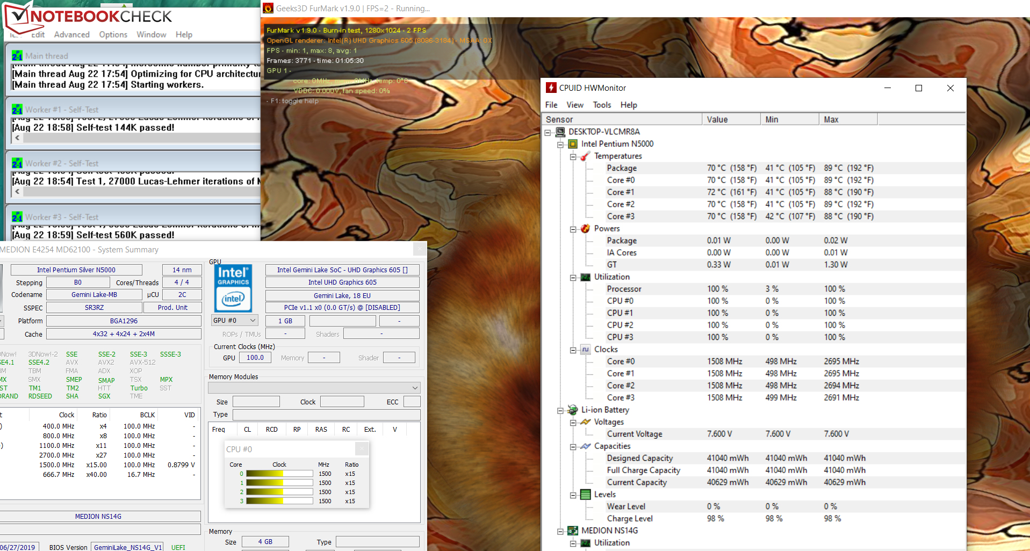Collapse the Temperatures section

tap(573, 156)
